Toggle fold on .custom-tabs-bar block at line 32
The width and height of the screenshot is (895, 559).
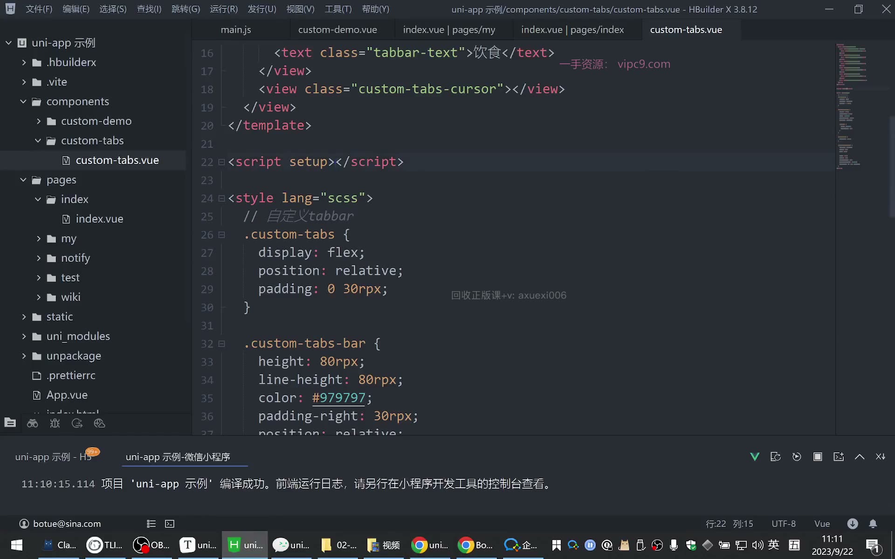(x=222, y=344)
